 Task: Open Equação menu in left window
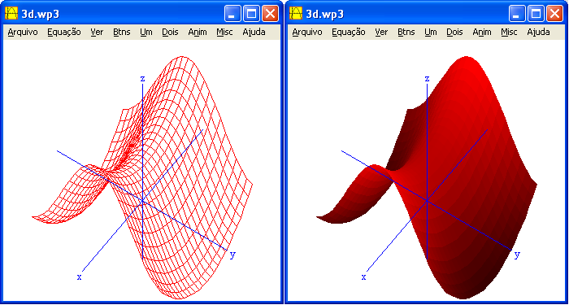(64, 33)
